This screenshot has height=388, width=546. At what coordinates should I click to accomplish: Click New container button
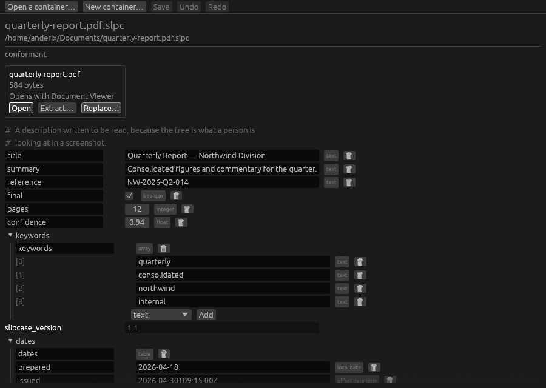(x=114, y=7)
